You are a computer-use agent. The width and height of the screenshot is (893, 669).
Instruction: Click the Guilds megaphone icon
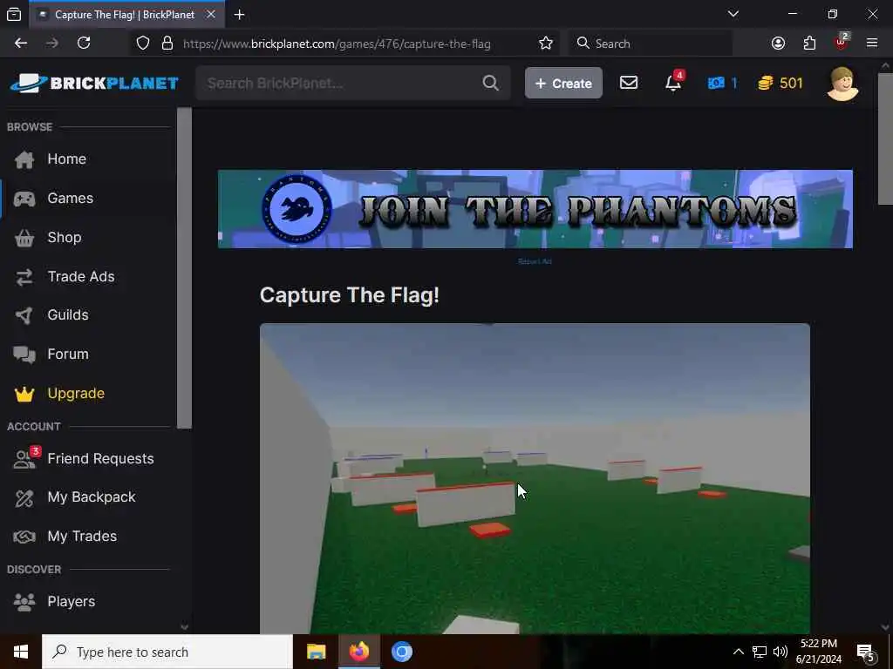[x=24, y=315]
